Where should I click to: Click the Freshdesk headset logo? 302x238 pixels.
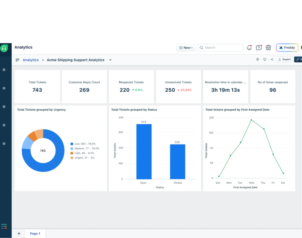[x=4, y=48]
